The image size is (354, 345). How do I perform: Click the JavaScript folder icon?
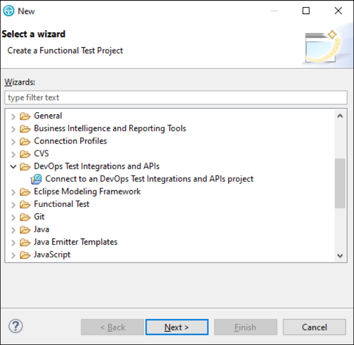pos(25,255)
